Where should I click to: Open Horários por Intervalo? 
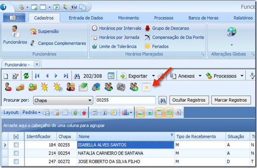pyautogui.click(x=117, y=28)
